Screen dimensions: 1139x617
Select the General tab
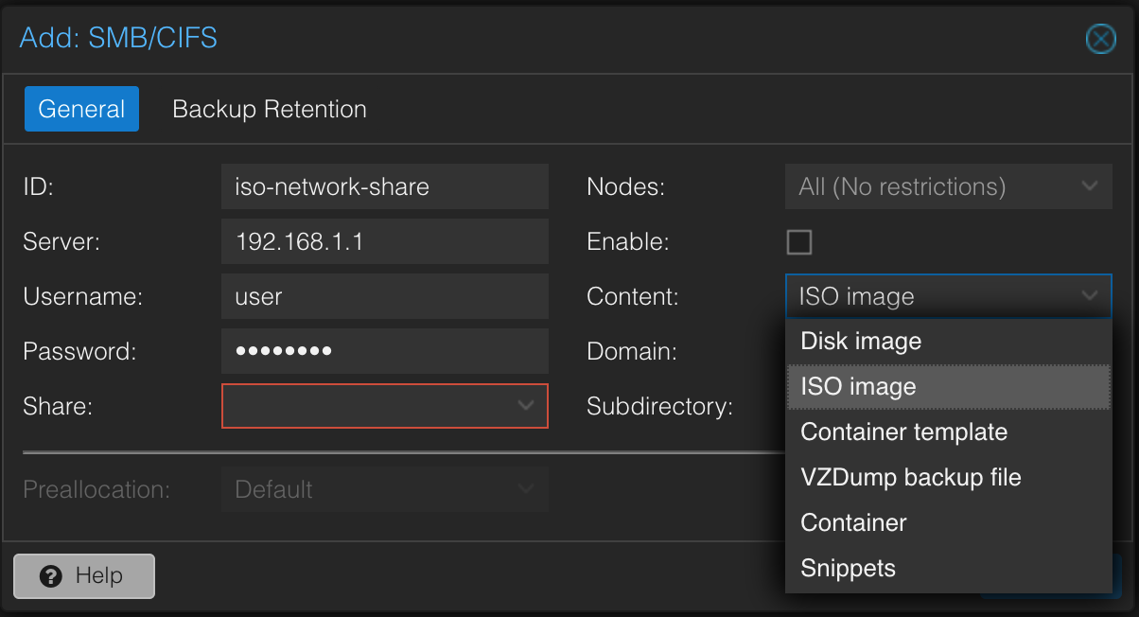[x=81, y=109]
